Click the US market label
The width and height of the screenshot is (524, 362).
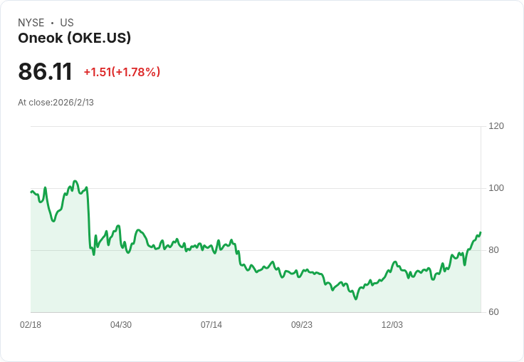(x=67, y=23)
